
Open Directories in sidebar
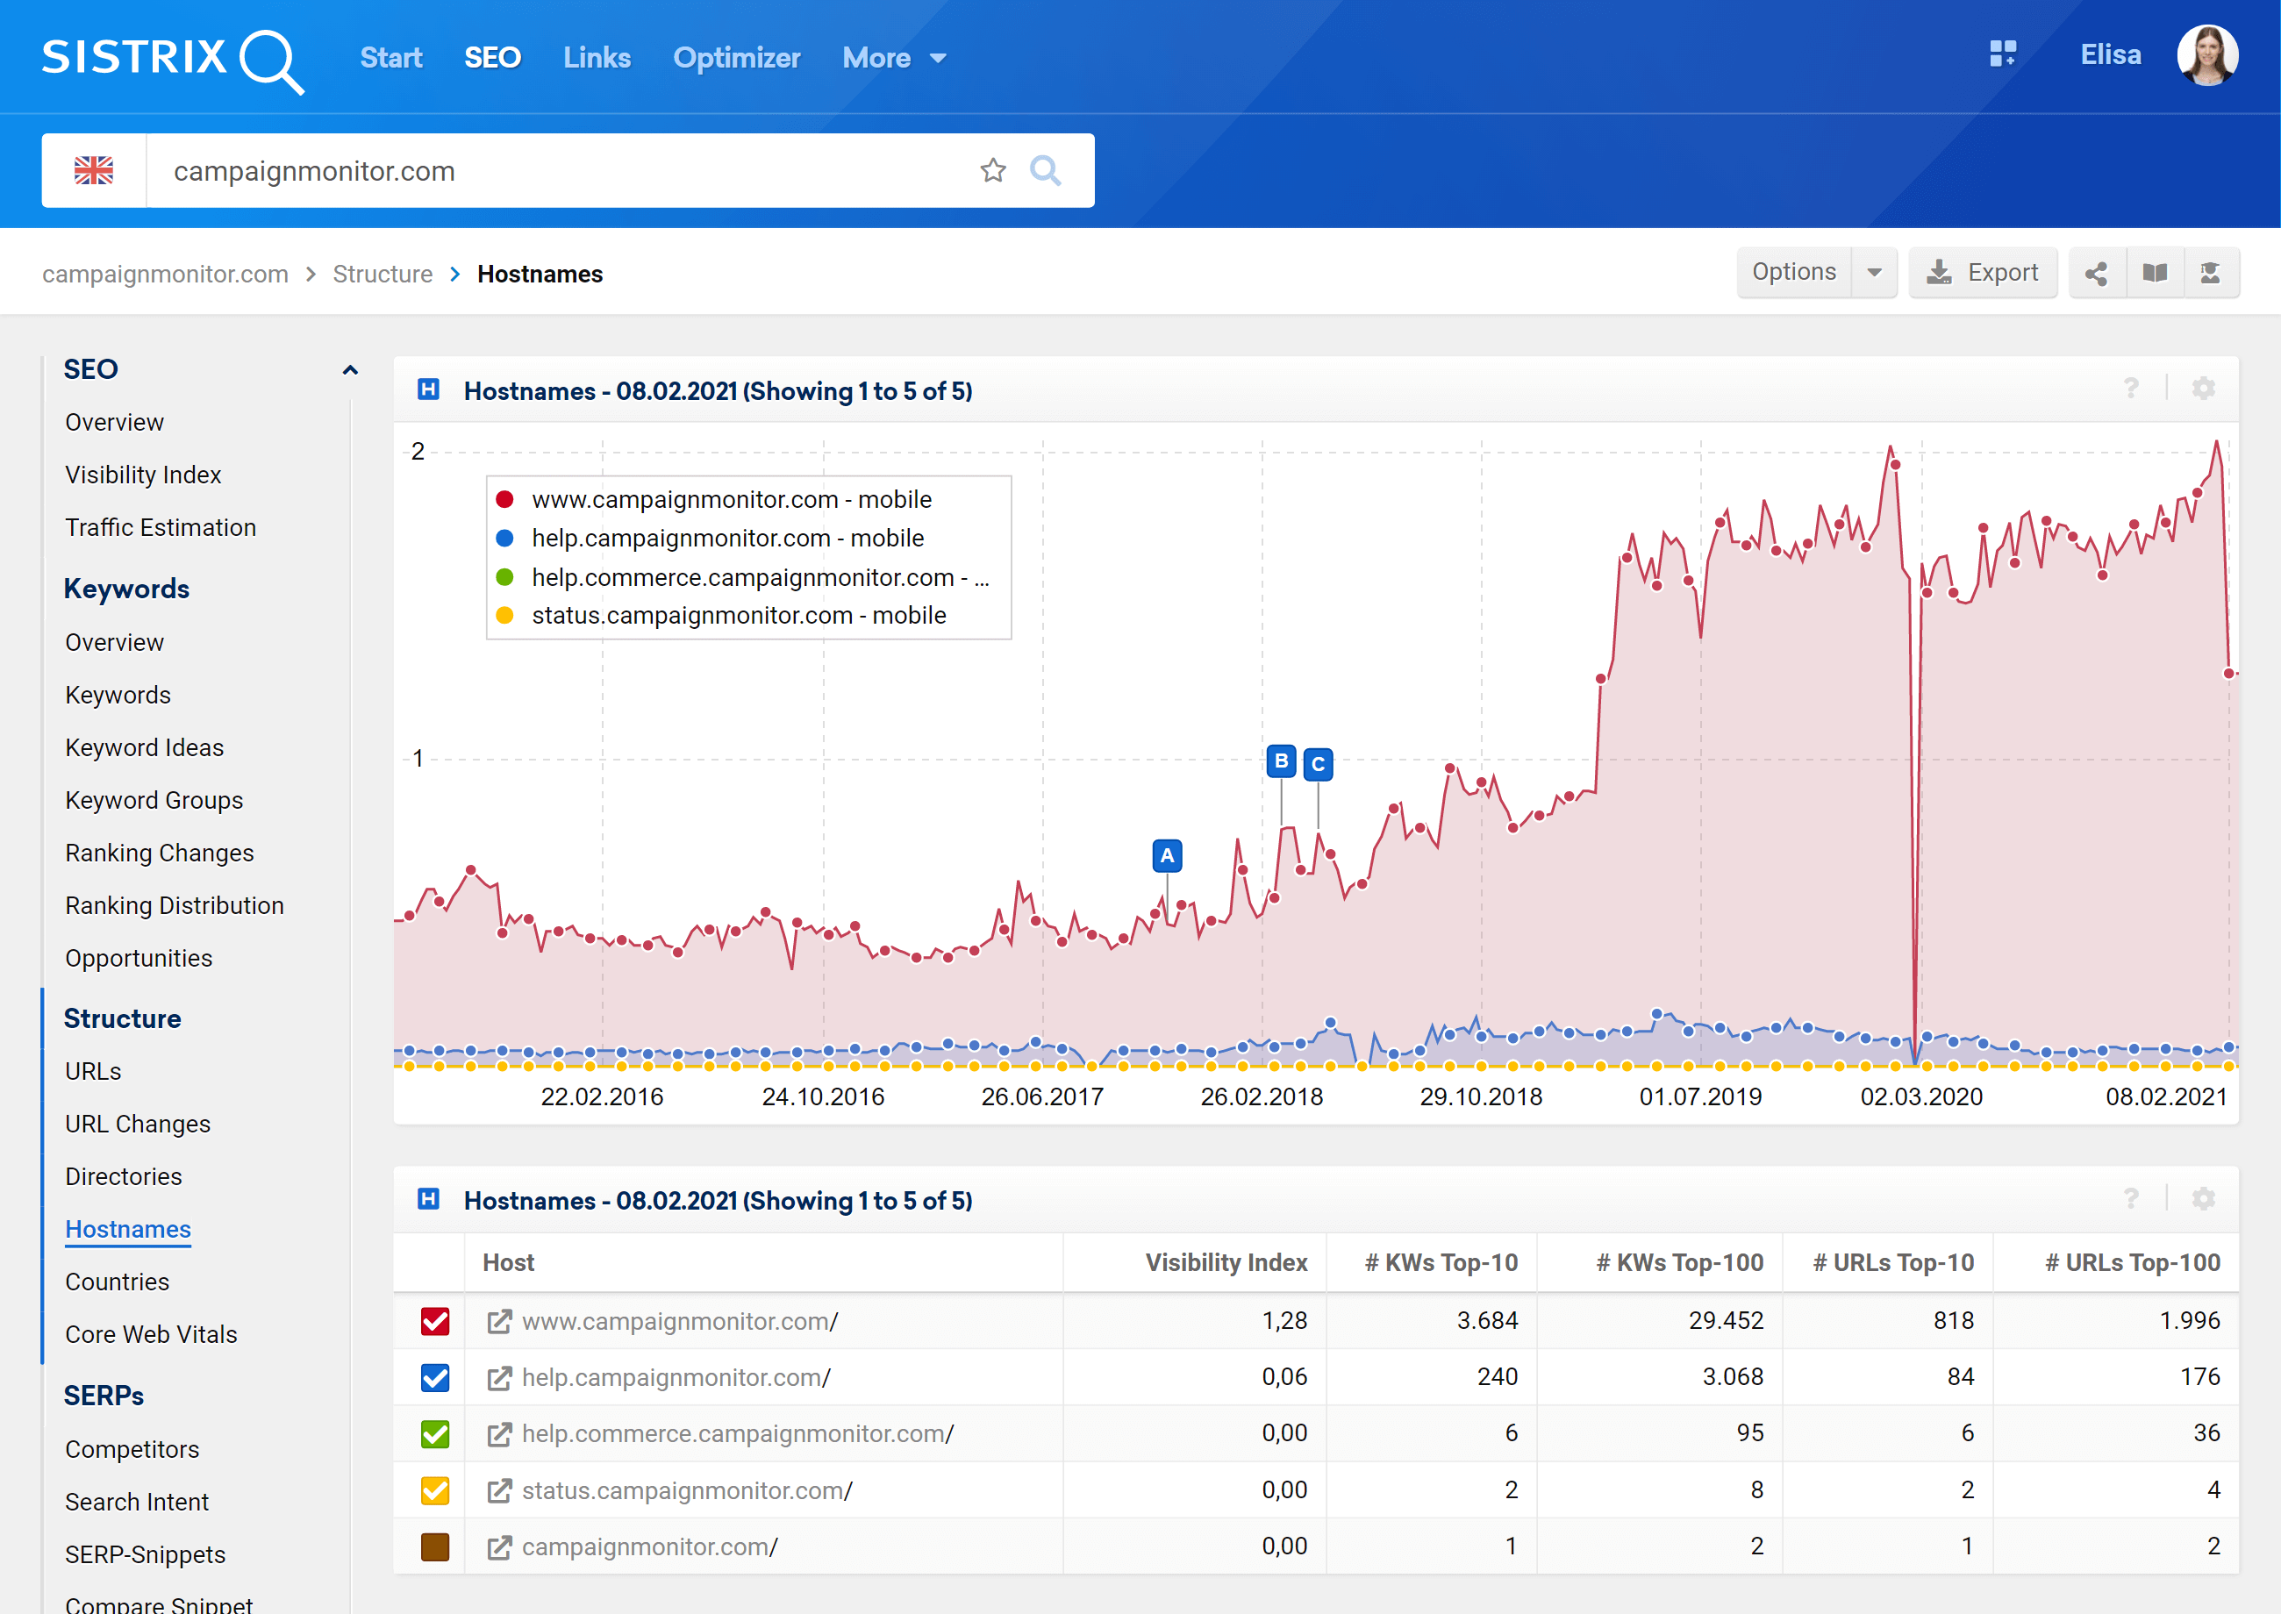tap(123, 1176)
